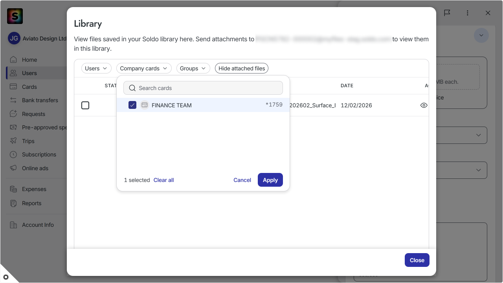Click the settings gear in bottom corner

click(x=6, y=277)
